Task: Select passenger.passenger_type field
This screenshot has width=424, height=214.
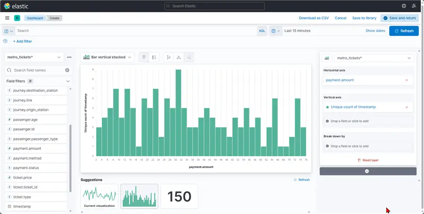Action: coord(36,139)
